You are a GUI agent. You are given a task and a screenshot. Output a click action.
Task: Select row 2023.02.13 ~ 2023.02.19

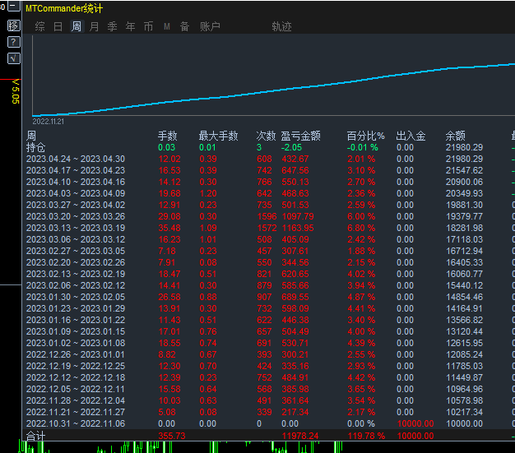pyautogui.click(x=268, y=274)
